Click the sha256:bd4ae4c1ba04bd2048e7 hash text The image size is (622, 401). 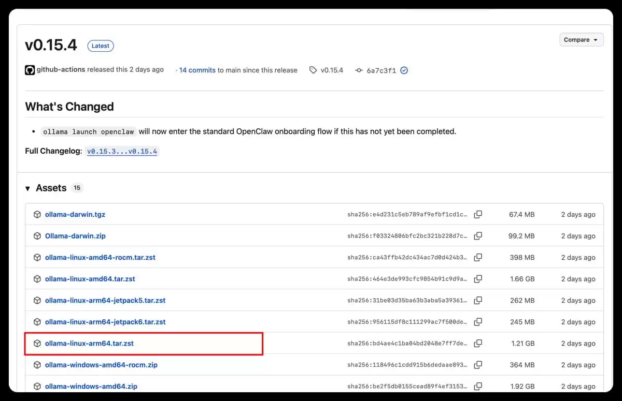point(407,343)
